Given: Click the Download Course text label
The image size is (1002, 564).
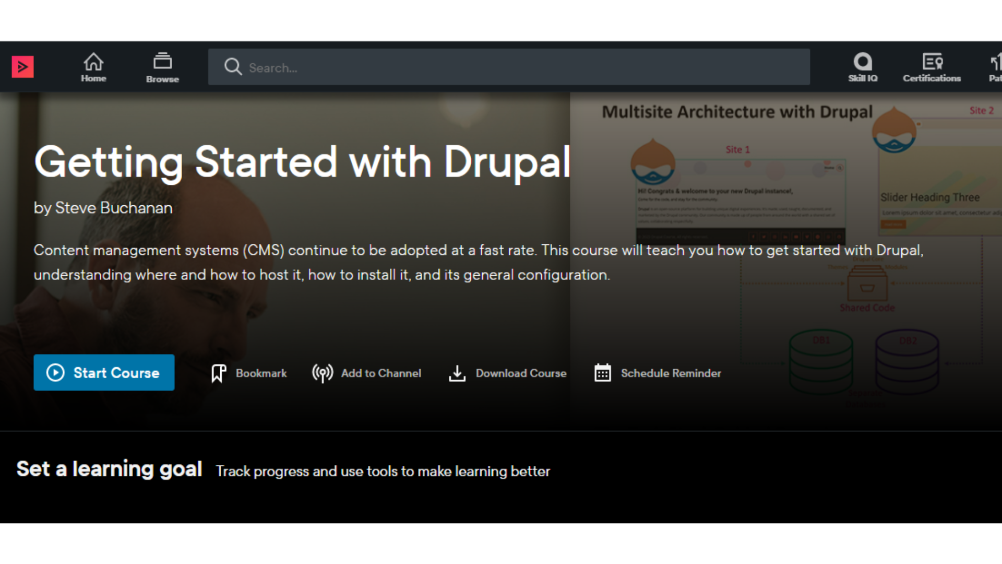Looking at the screenshot, I should (x=520, y=372).
